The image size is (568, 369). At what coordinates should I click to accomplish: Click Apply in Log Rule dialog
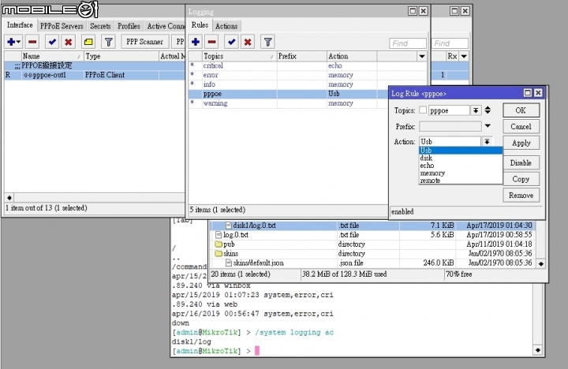pyautogui.click(x=521, y=143)
